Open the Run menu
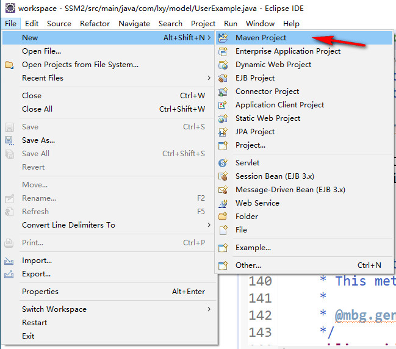 point(231,24)
